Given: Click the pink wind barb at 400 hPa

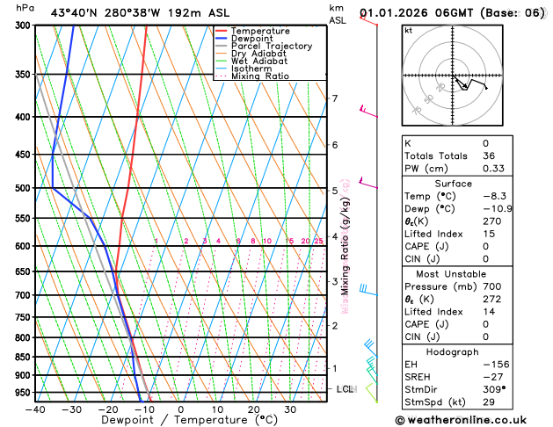Looking at the screenshot, I should (x=368, y=111).
